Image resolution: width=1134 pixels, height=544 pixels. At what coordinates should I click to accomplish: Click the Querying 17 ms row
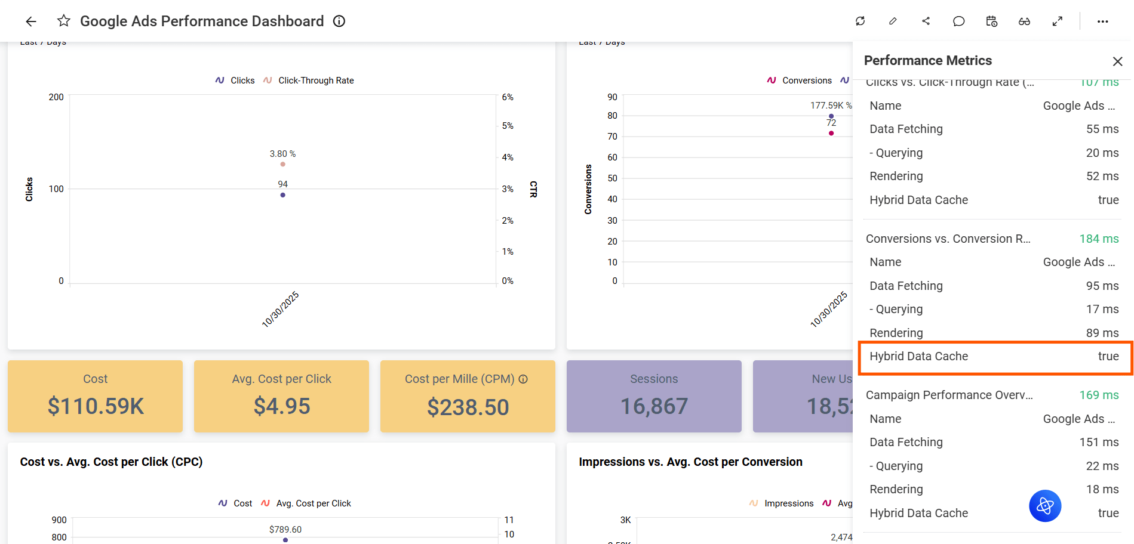point(994,309)
